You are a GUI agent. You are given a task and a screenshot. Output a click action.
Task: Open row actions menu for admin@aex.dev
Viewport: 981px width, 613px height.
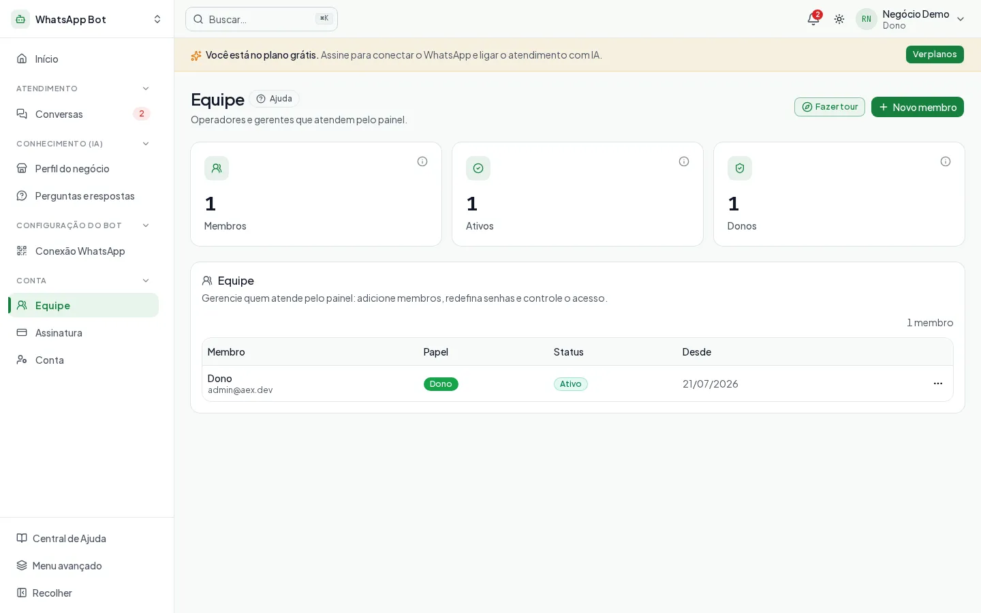938,383
